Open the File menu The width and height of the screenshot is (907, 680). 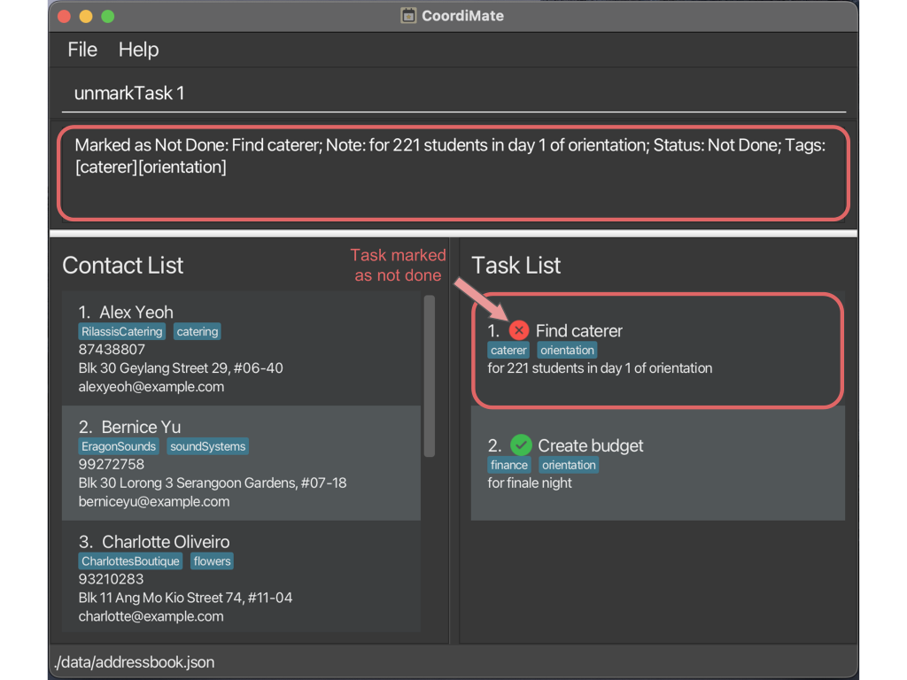point(82,50)
